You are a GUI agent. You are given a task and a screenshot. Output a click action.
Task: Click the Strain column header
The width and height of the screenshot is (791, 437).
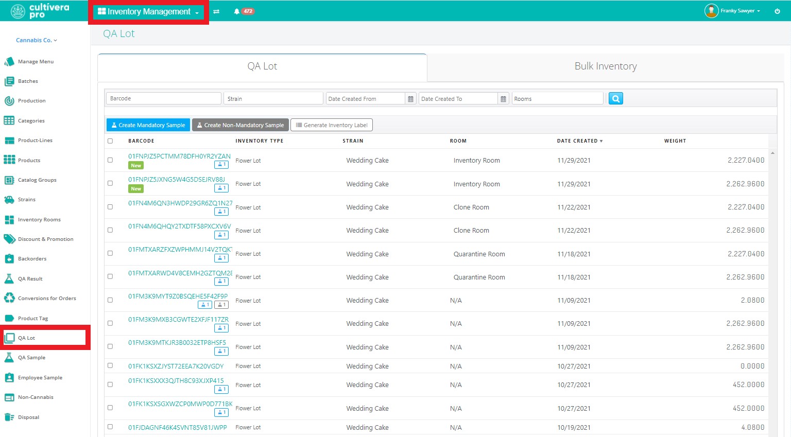coord(353,141)
